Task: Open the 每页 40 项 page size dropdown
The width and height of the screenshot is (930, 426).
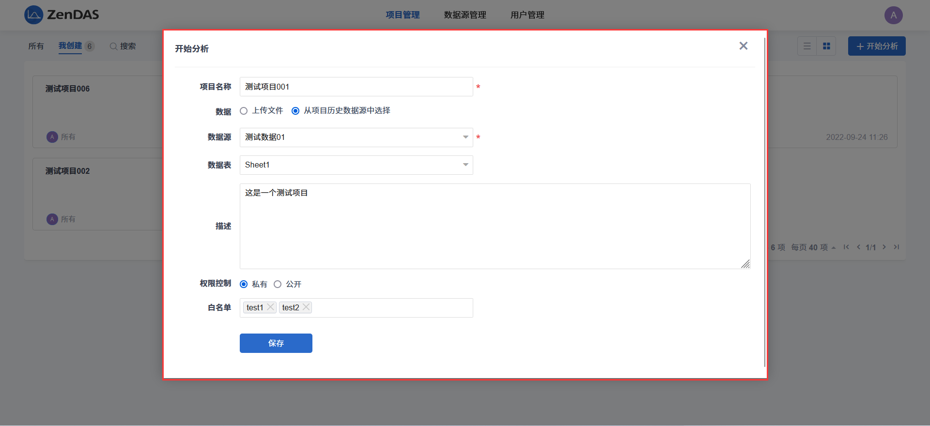Action: pos(813,247)
